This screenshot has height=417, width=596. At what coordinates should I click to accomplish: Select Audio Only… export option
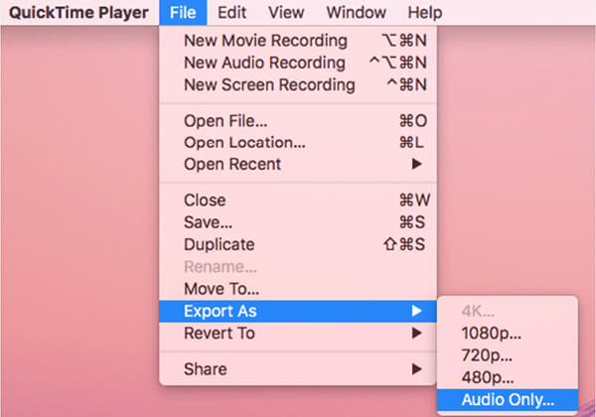pyautogui.click(x=508, y=399)
